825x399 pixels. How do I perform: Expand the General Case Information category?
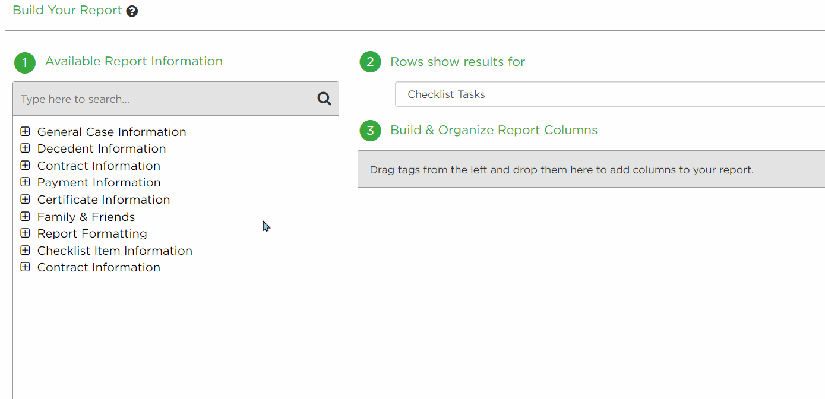[25, 131]
